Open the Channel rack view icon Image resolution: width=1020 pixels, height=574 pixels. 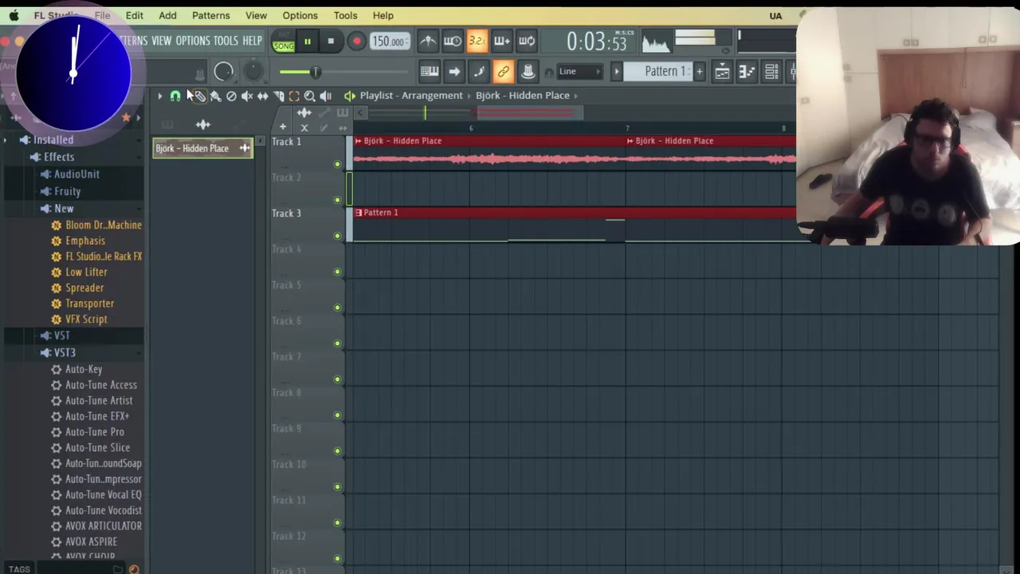[x=771, y=72]
